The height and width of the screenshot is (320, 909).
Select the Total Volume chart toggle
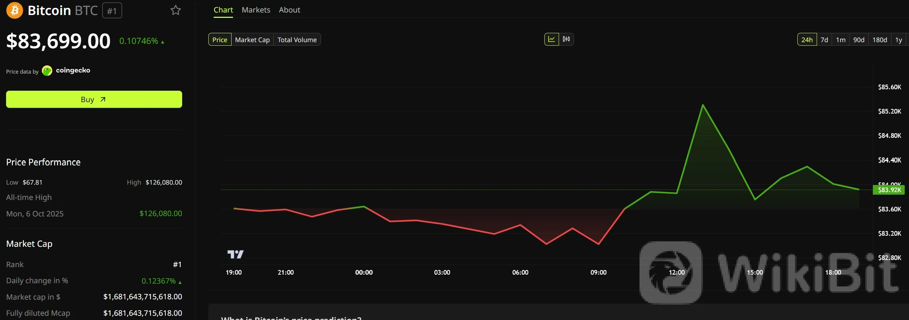click(x=297, y=40)
